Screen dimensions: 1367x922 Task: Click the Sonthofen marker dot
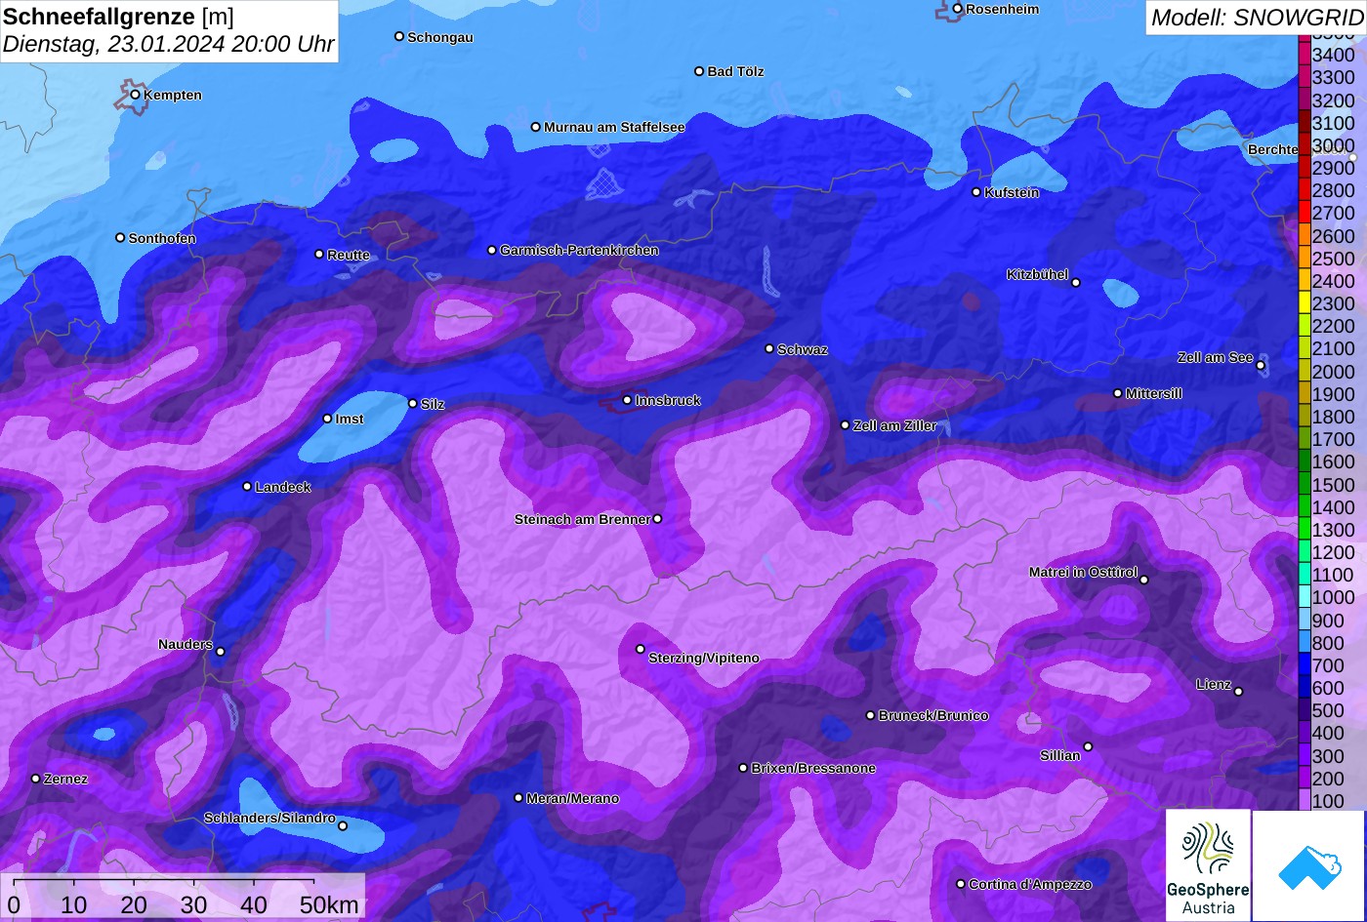[120, 237]
